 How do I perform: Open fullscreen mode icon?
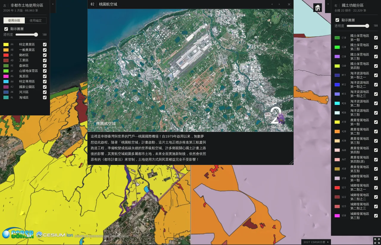377,241
